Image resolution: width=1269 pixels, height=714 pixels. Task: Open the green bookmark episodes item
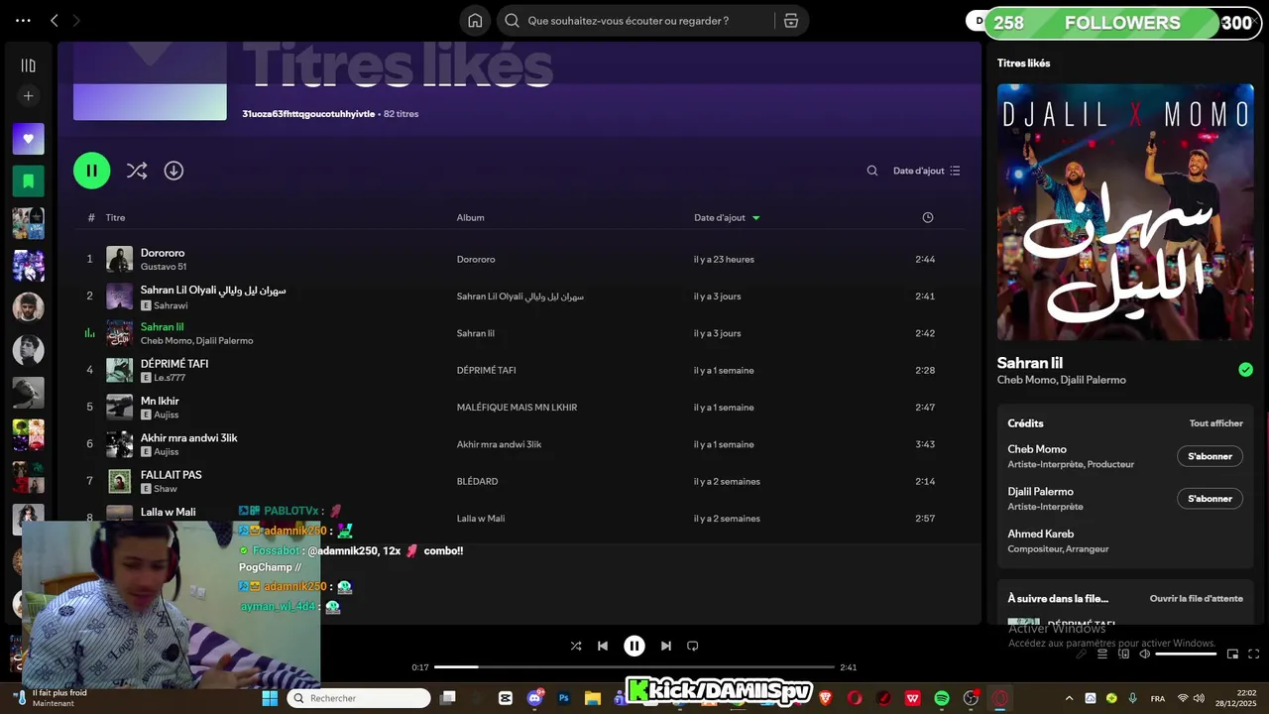tap(28, 181)
